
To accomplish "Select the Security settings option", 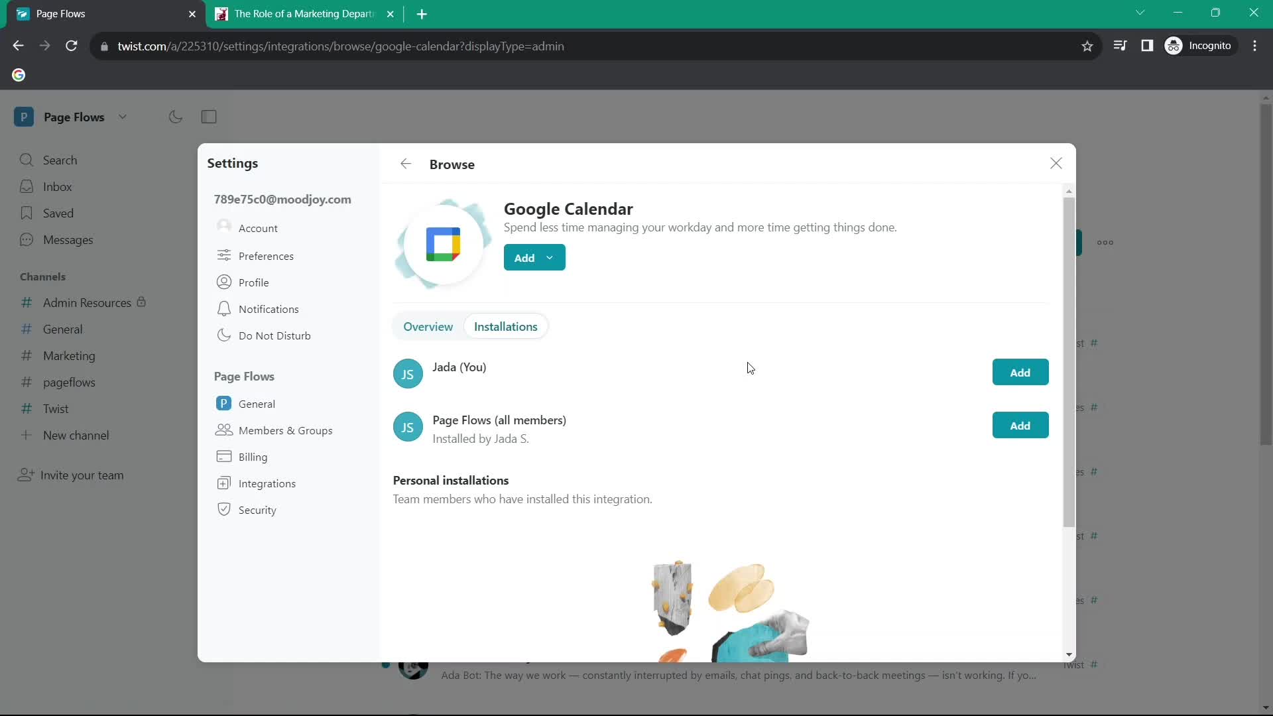I will coord(257,510).
